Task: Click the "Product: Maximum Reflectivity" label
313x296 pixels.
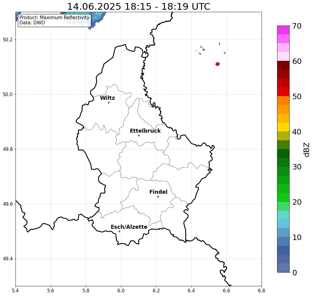Action: pos(54,18)
